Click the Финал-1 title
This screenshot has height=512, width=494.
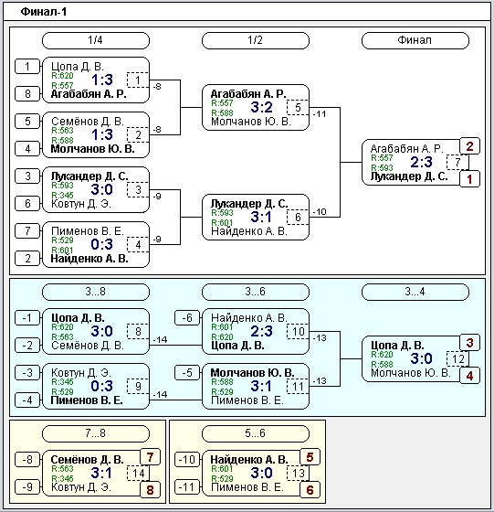coord(44,12)
